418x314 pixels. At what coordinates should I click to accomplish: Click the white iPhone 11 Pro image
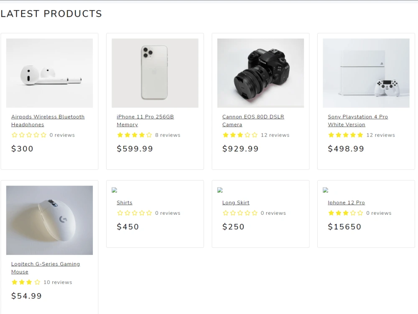pyautogui.click(x=155, y=73)
